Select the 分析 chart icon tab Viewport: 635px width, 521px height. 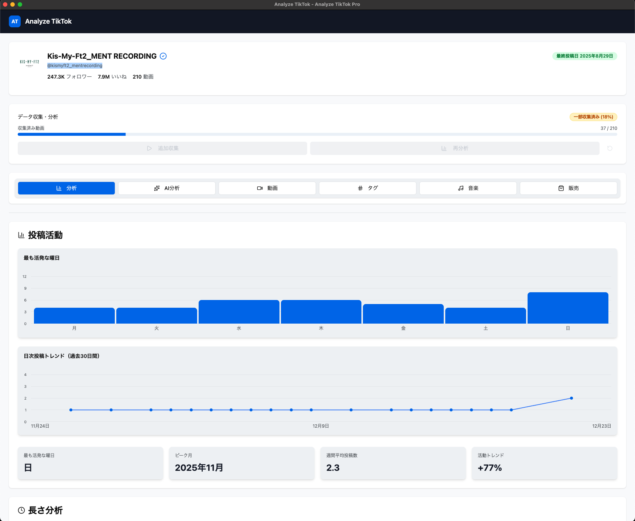pos(59,188)
